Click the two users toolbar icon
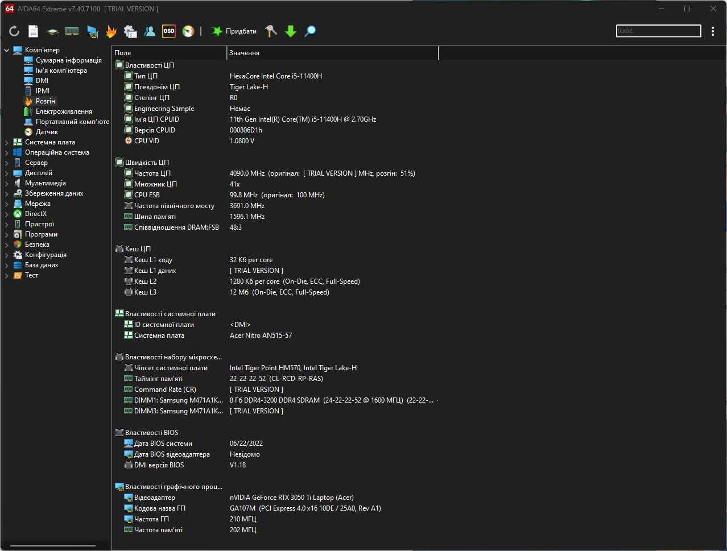 click(x=150, y=31)
